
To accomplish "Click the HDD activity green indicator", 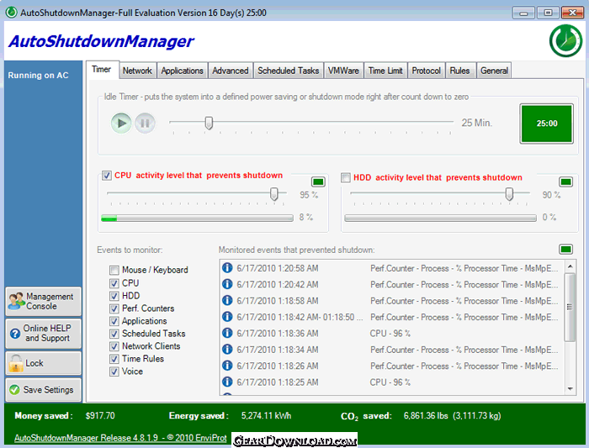I will (x=565, y=182).
